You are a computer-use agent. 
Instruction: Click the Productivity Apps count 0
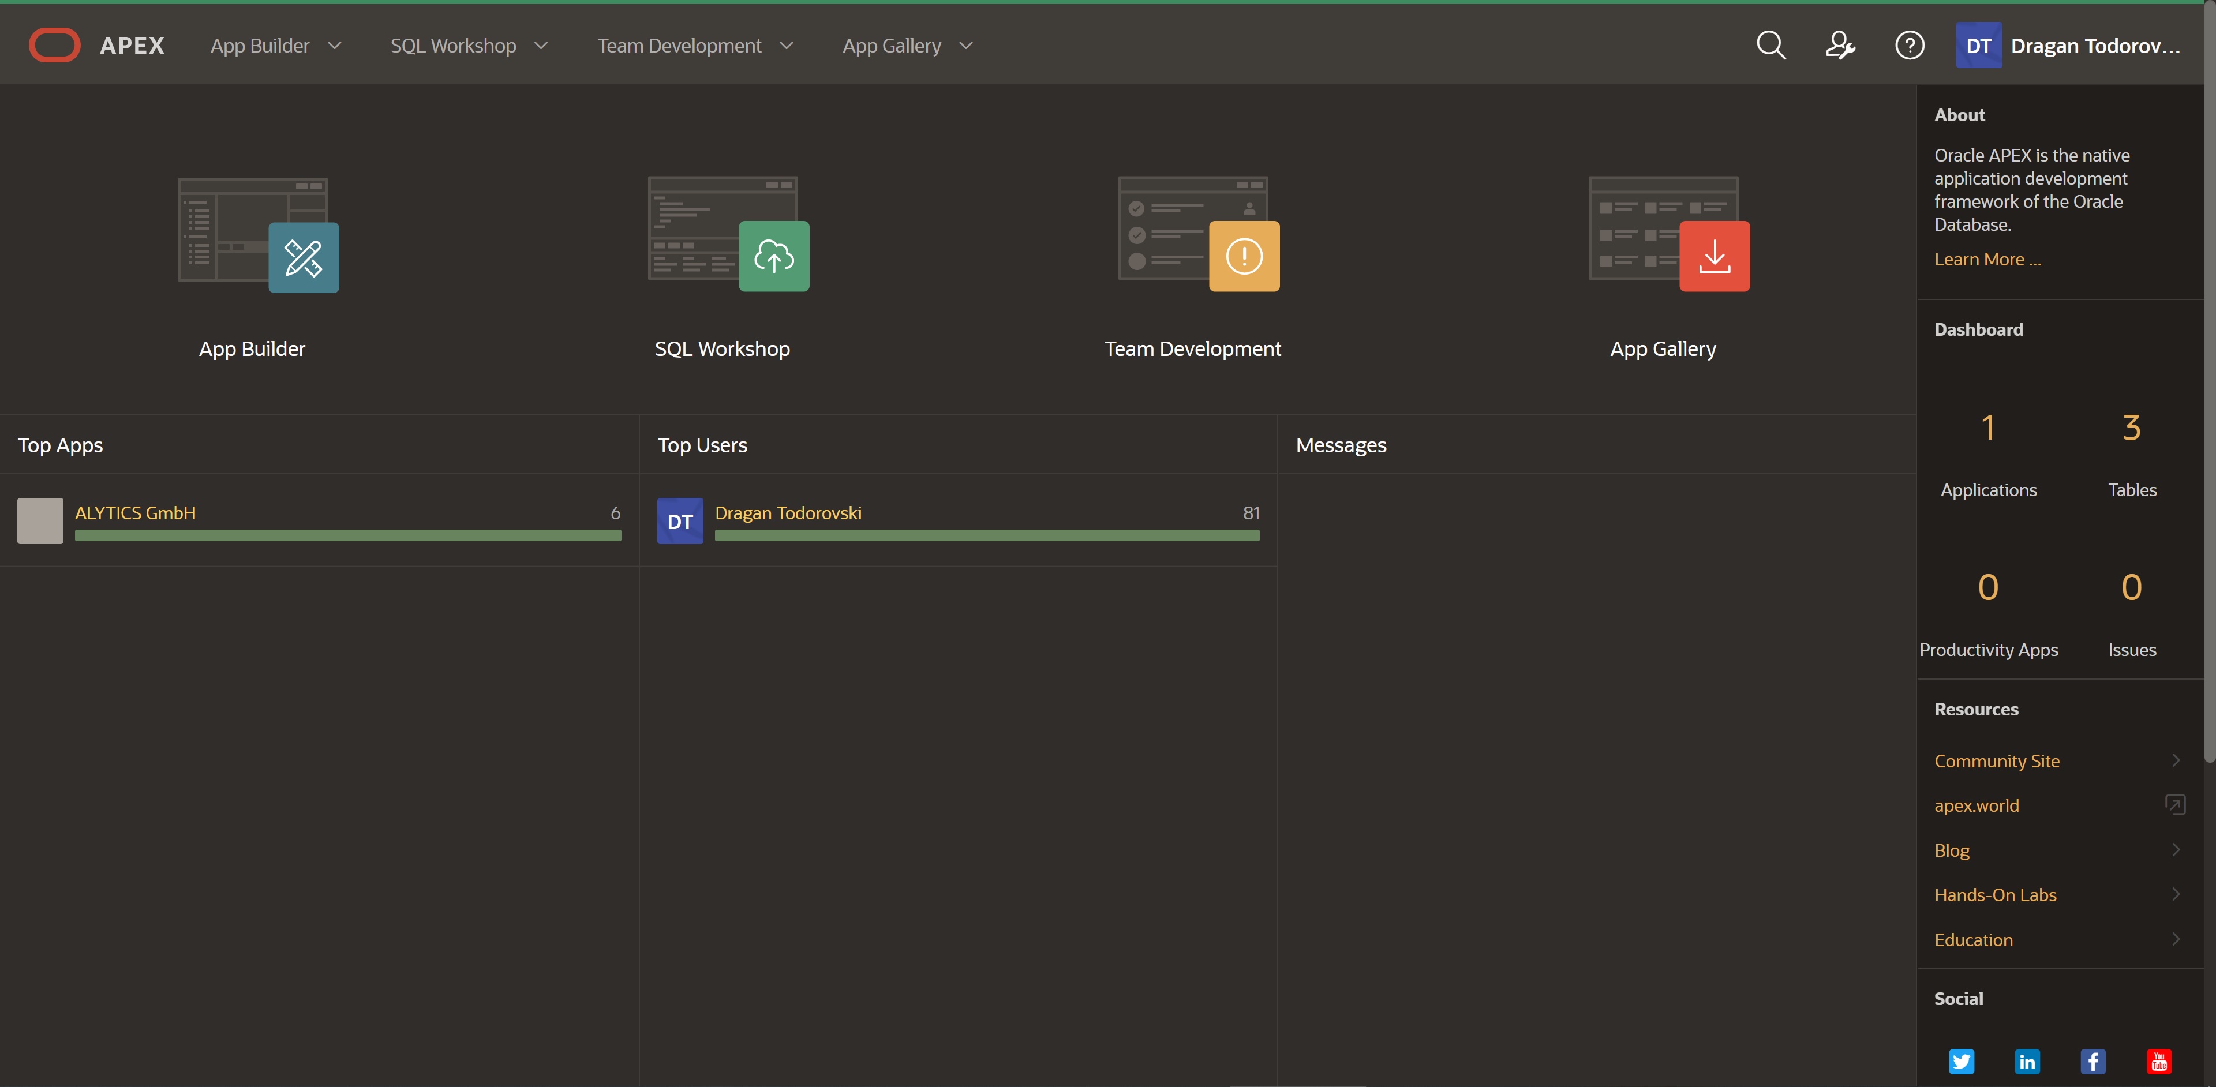1988,587
